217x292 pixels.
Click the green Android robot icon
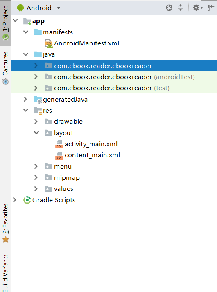coord(20,8)
